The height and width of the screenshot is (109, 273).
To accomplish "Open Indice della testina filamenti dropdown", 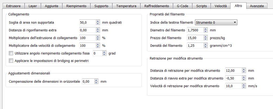I will pyautogui.click(x=216, y=23).
